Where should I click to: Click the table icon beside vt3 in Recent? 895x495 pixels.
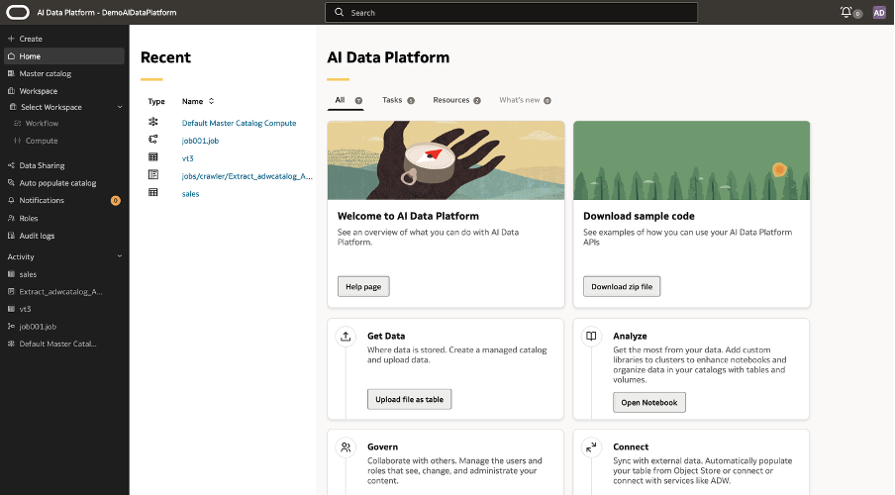153,157
